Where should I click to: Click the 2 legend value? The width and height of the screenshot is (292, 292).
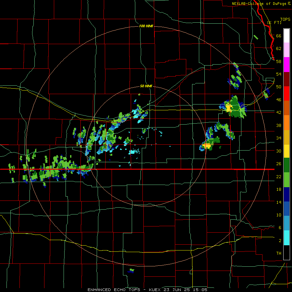coord(280,240)
